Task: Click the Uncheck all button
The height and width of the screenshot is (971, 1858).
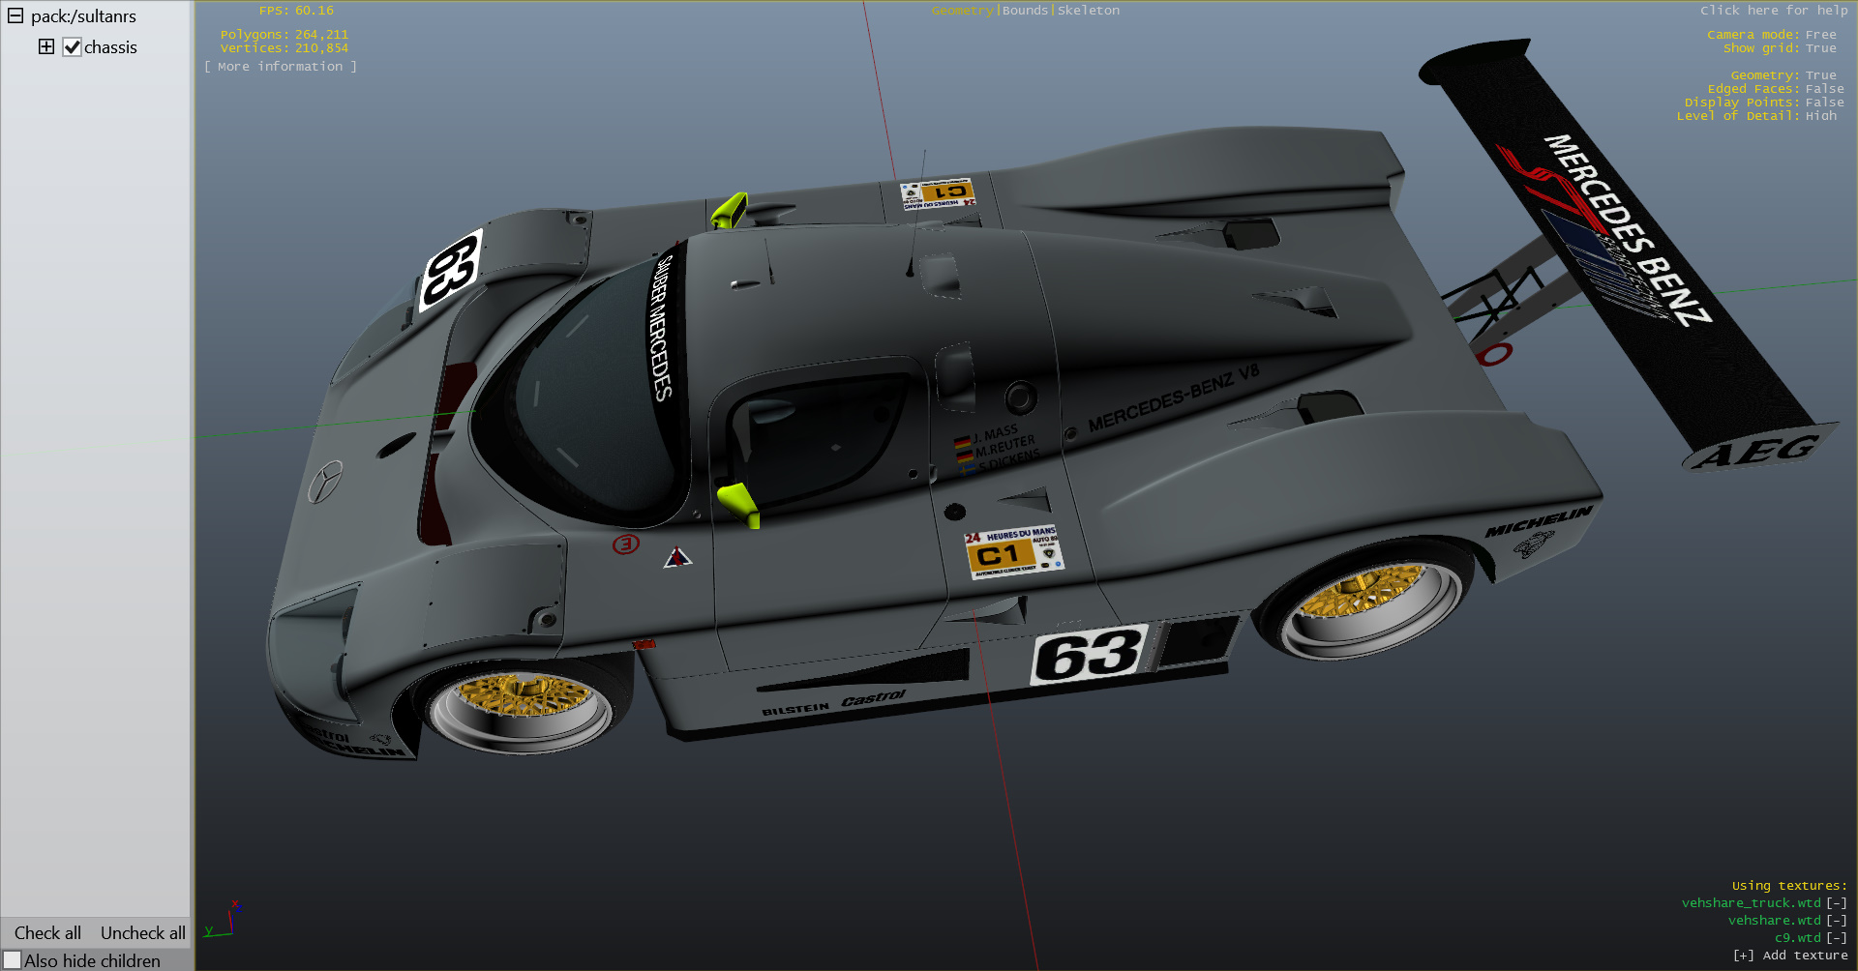Action: [142, 932]
